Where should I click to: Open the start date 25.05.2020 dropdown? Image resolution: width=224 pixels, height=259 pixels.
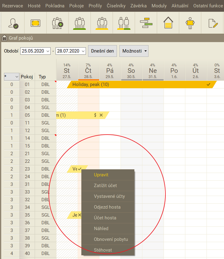coord(48,51)
